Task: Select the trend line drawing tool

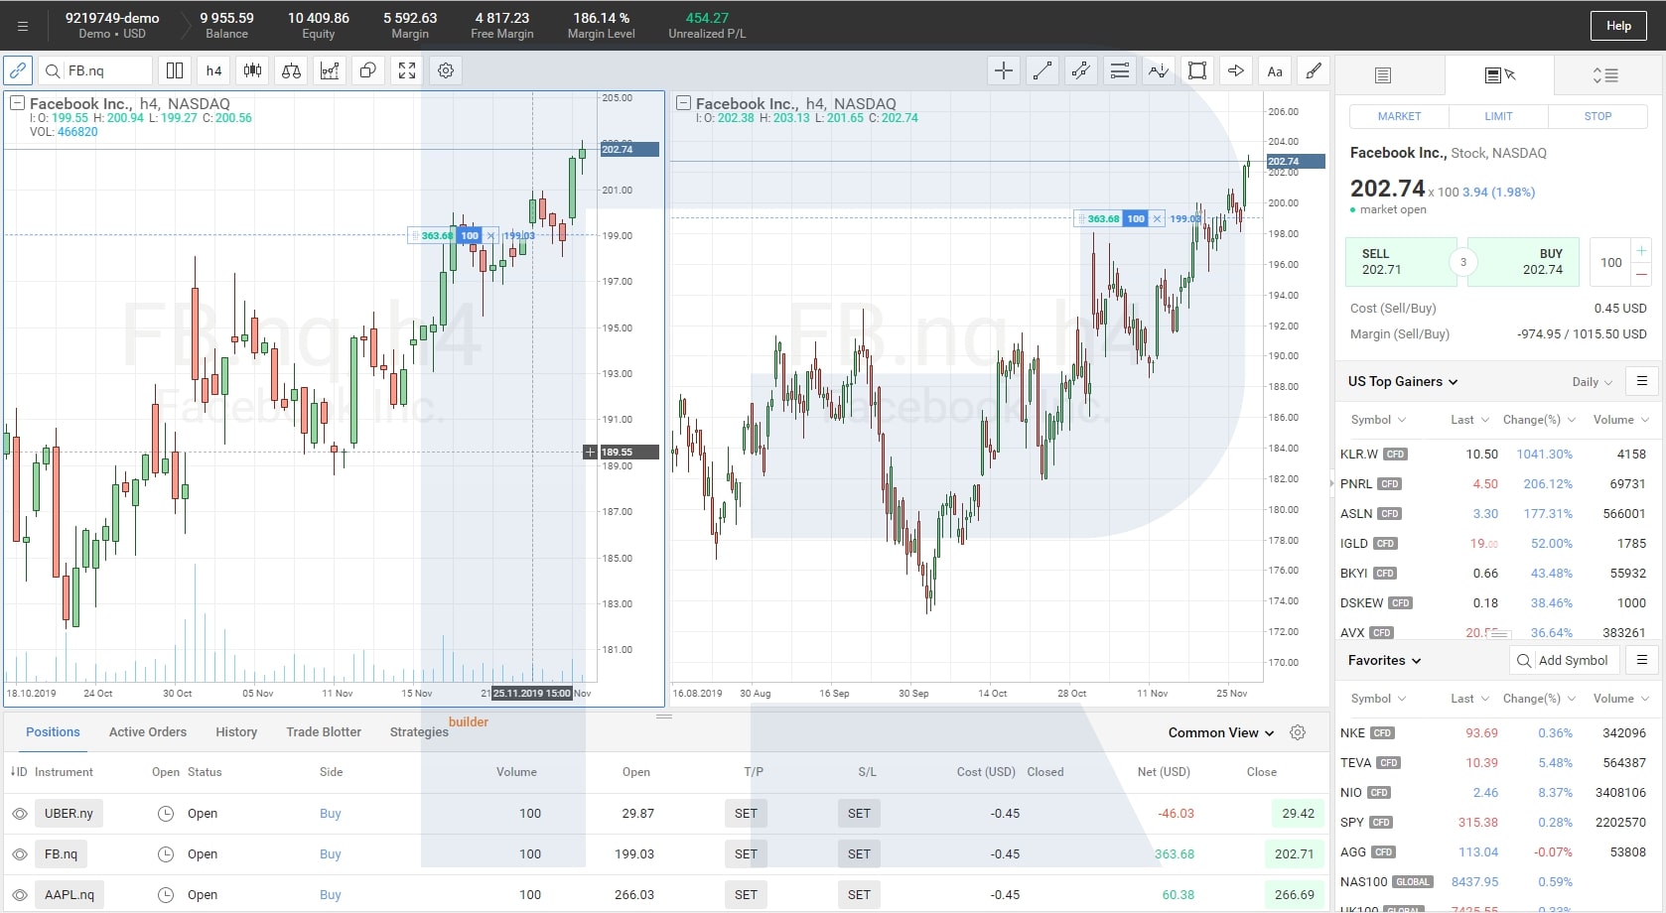Action: 1042,70
